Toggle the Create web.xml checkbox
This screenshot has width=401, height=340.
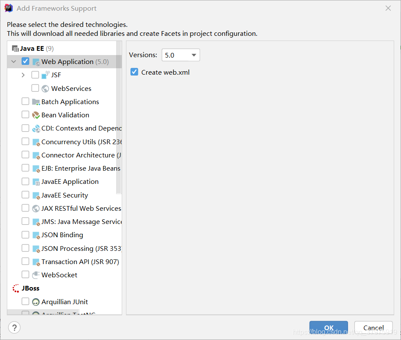pyautogui.click(x=134, y=72)
